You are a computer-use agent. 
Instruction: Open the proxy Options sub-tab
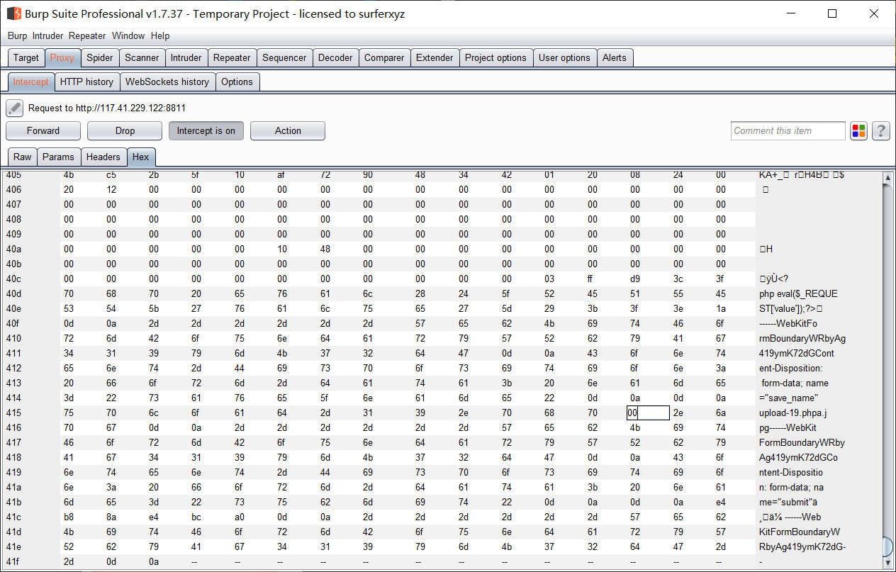(x=237, y=82)
